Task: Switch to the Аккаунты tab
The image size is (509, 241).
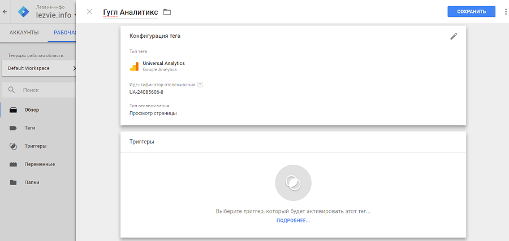Action: tap(24, 33)
